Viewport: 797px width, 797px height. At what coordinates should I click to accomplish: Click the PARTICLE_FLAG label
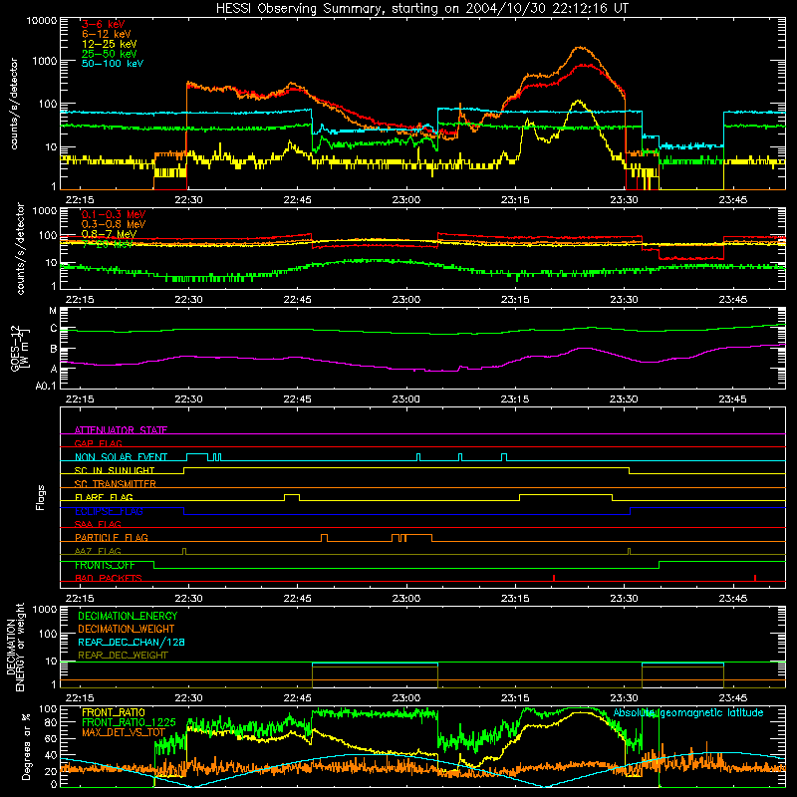point(112,537)
